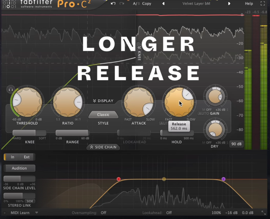Enable the headphones audition icon near Threshold
270x219 pixels.
point(11,89)
